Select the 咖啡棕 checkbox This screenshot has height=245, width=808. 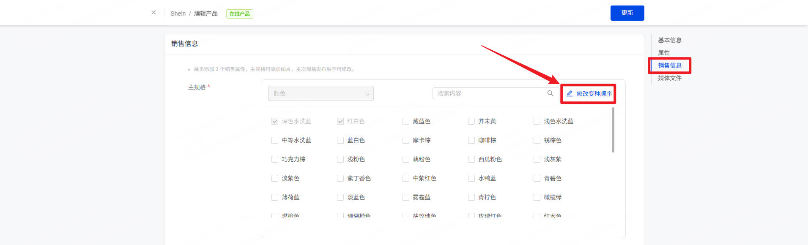coord(471,140)
